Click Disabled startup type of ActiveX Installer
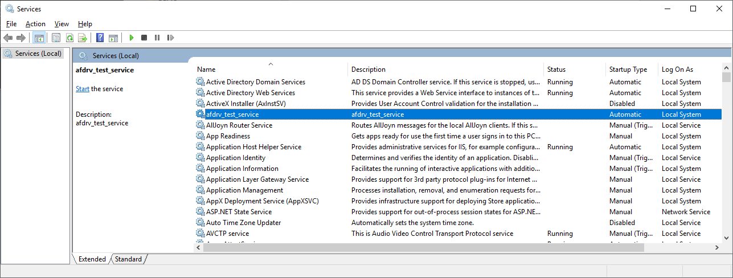 pos(622,104)
